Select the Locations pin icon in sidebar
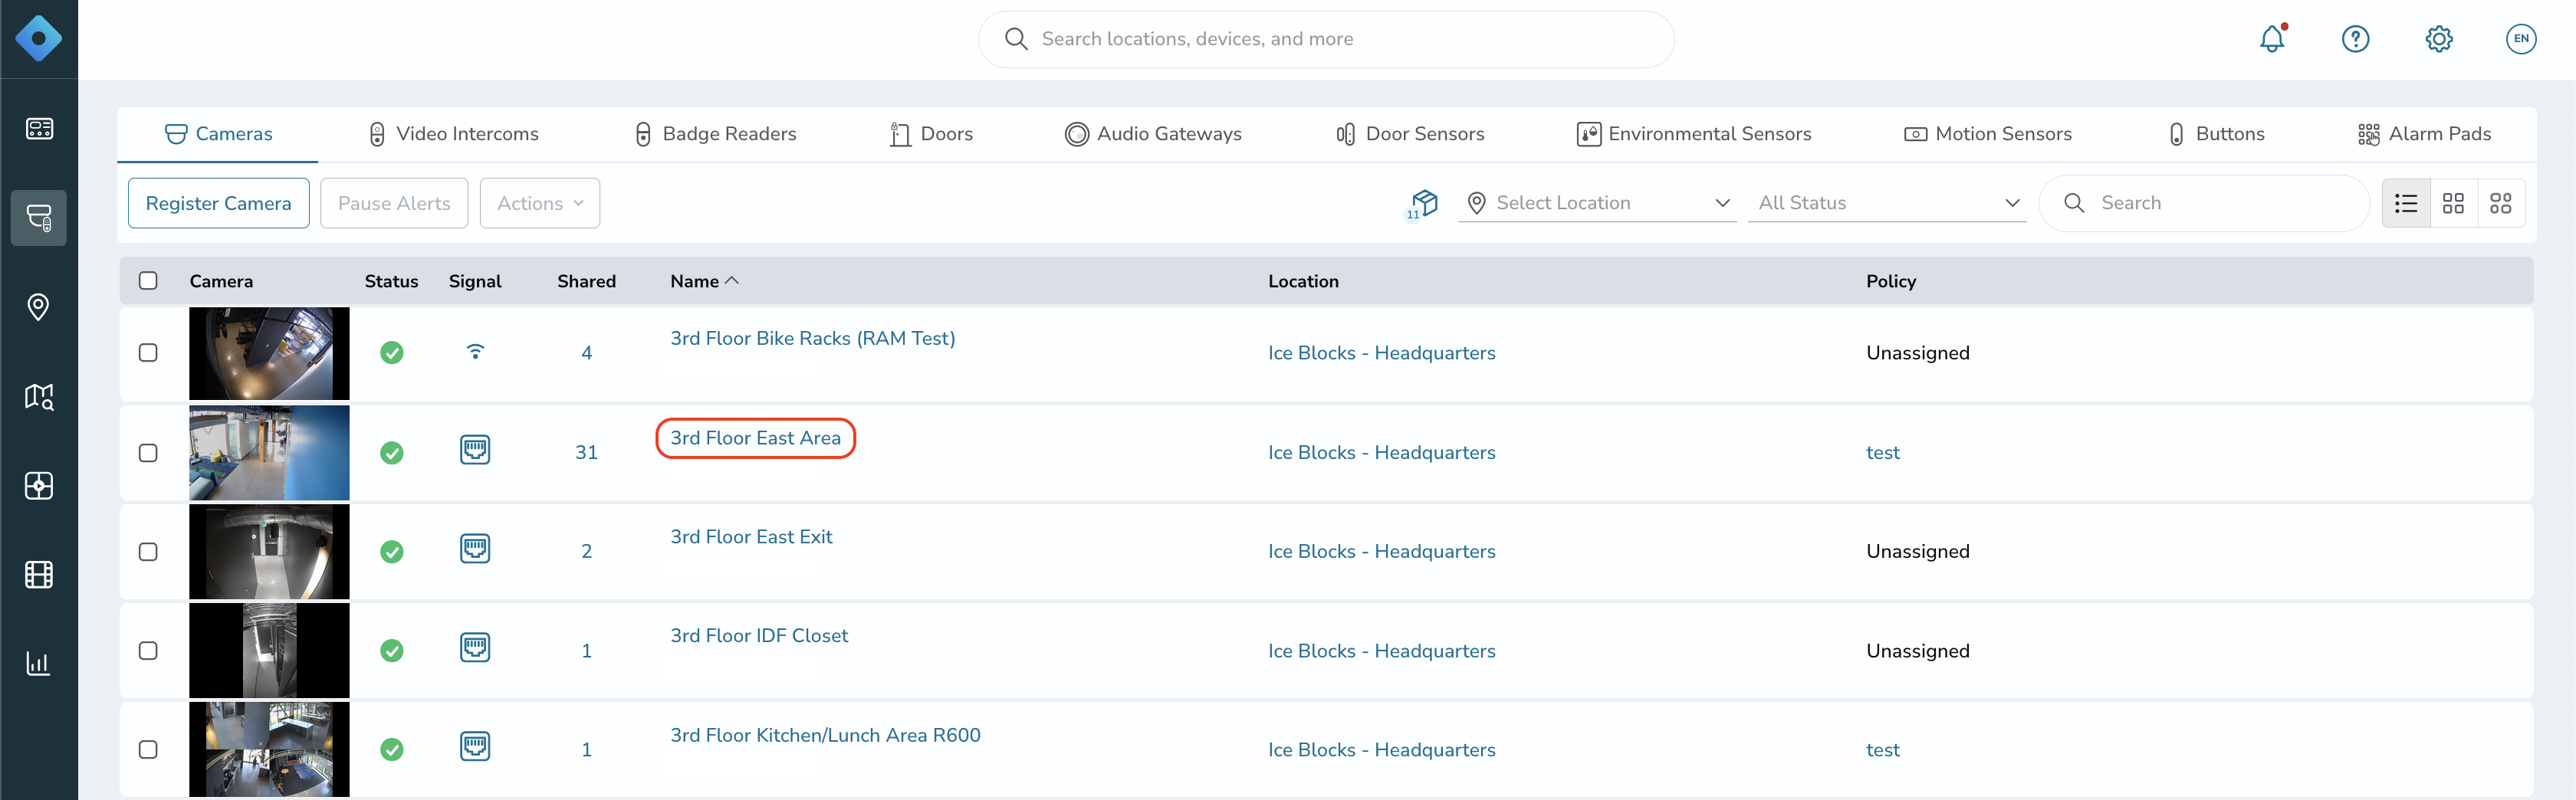This screenshot has height=800, width=2576. tap(40, 307)
